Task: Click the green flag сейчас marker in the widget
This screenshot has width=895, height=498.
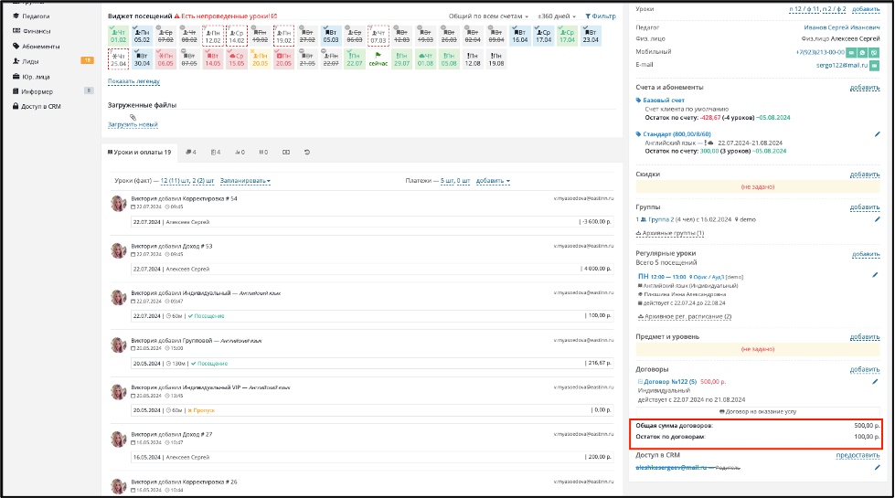Action: point(378,58)
